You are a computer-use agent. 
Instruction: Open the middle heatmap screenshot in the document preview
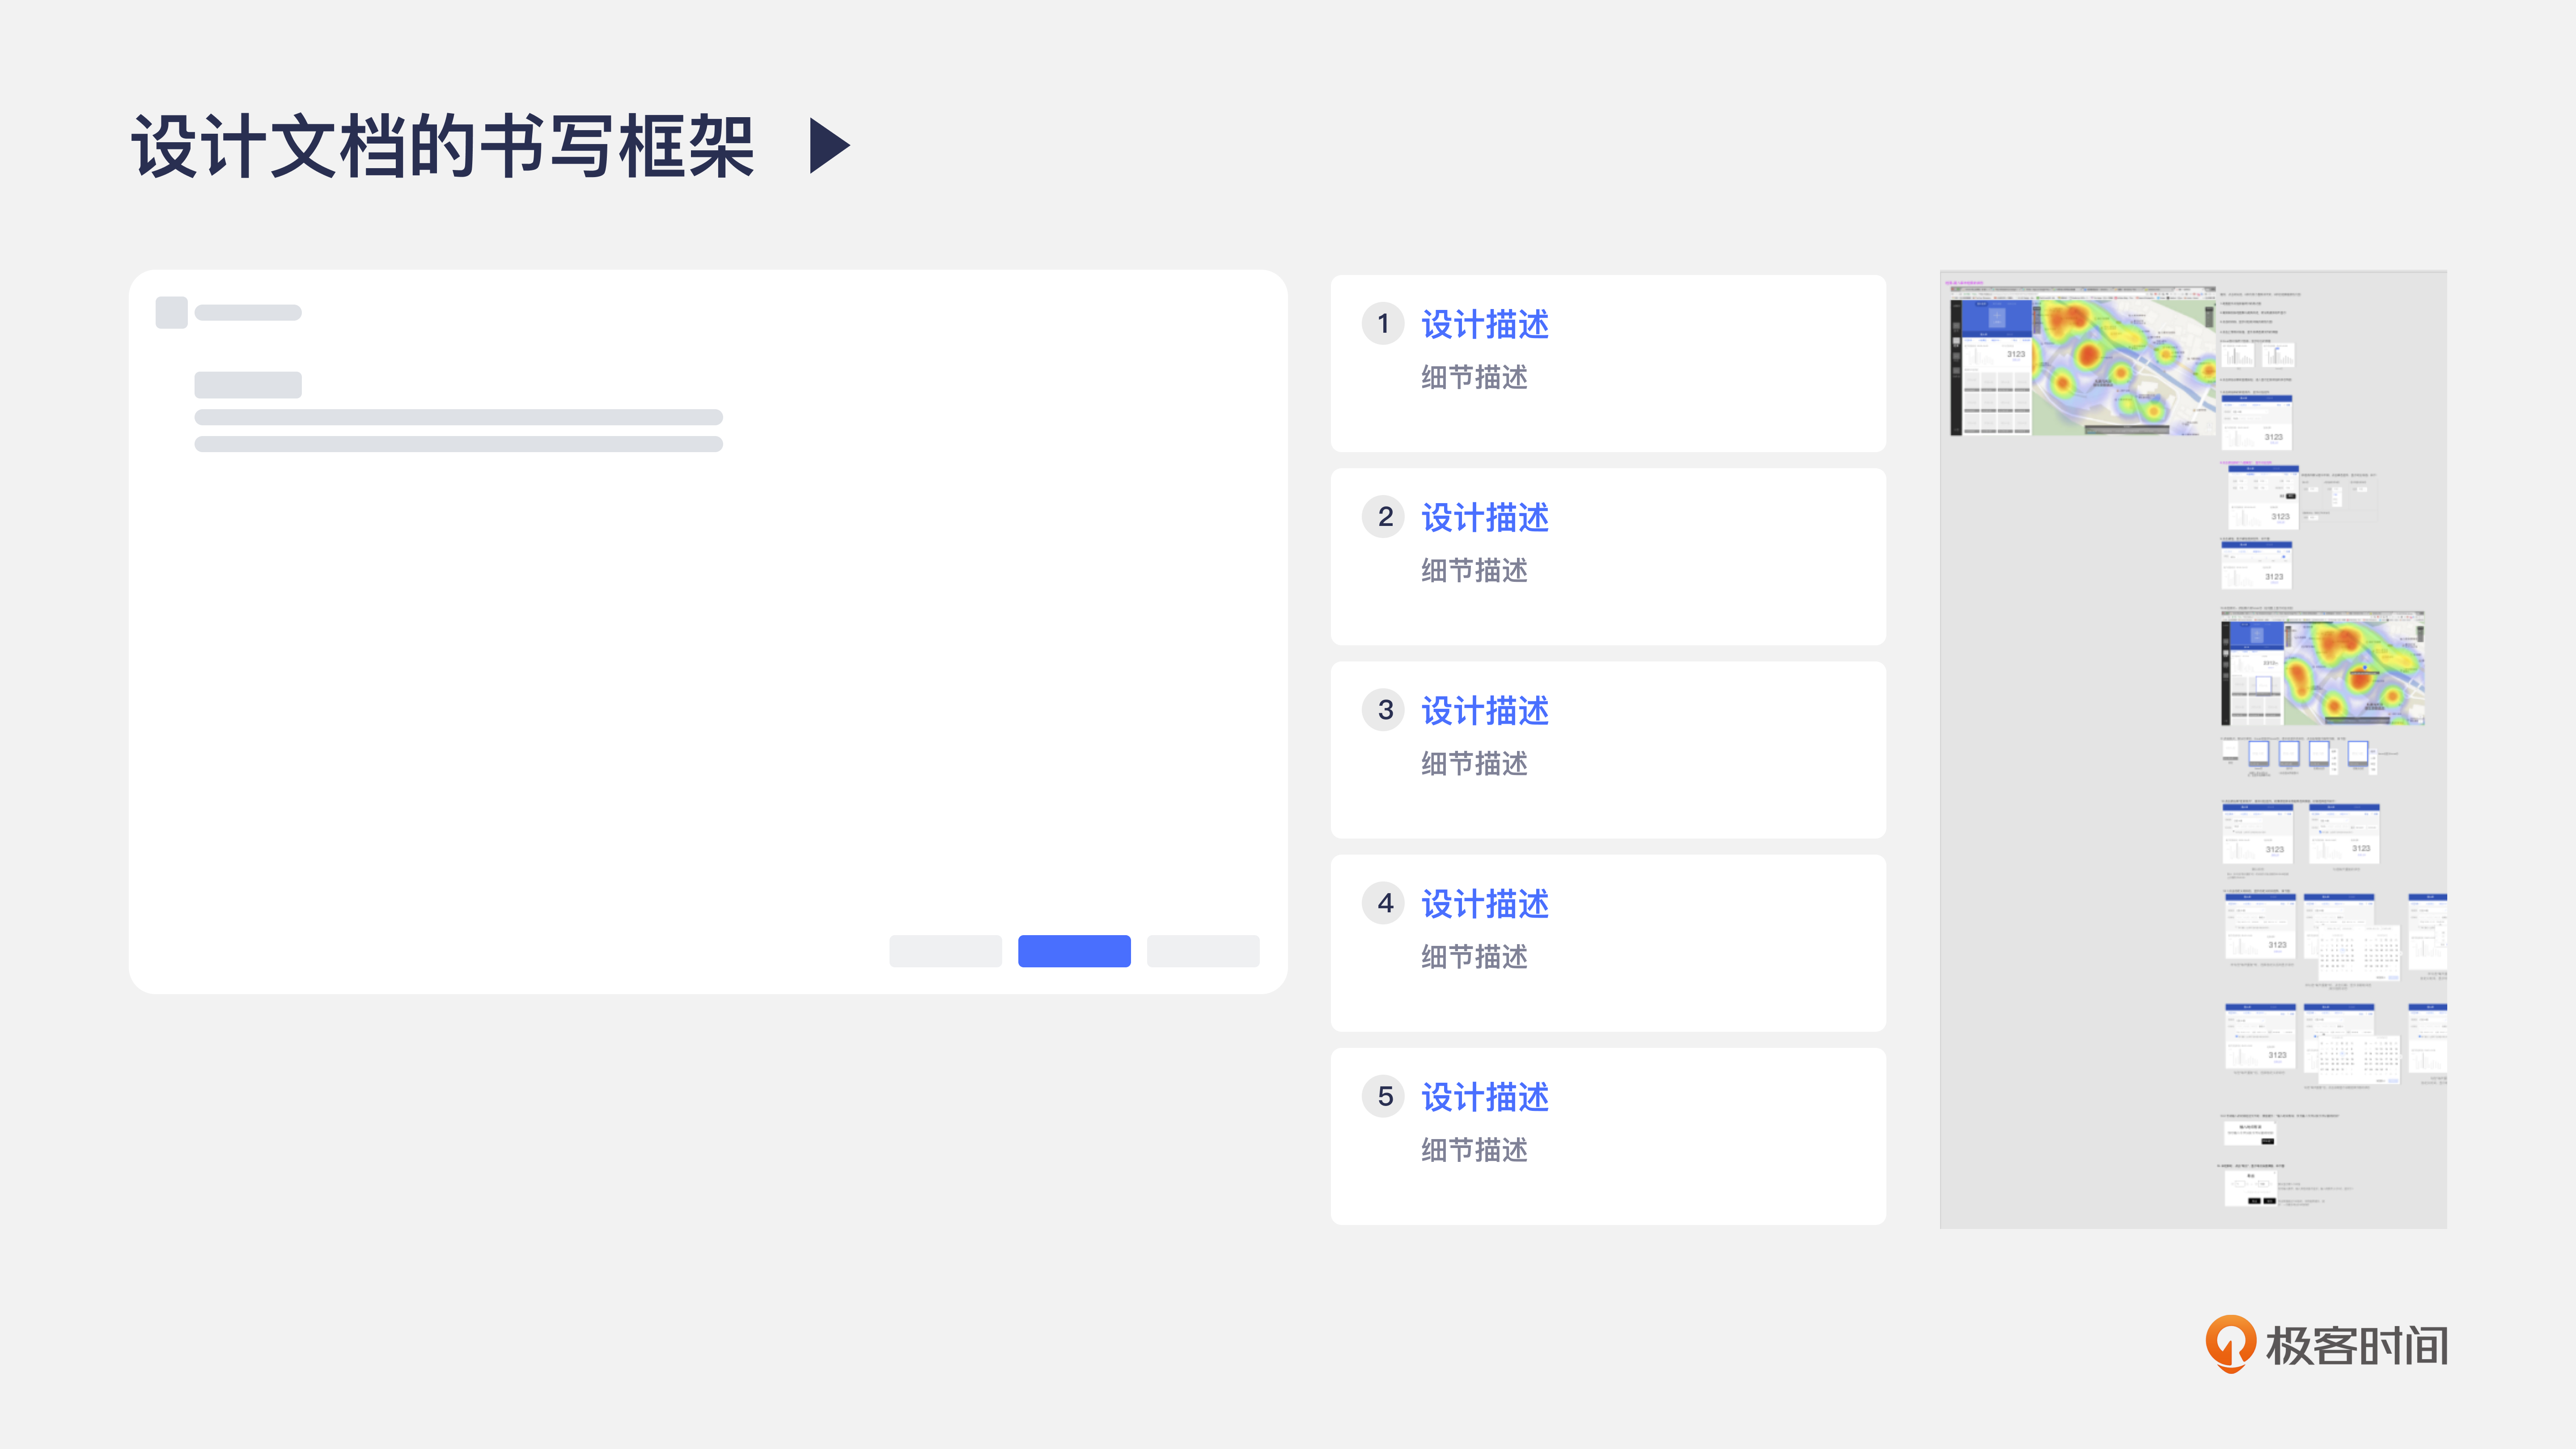point(2323,668)
